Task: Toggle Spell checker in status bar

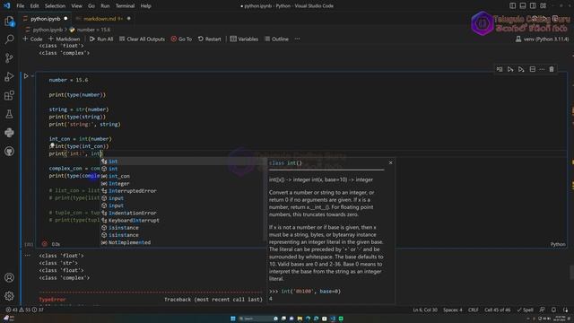Action: click(525, 310)
